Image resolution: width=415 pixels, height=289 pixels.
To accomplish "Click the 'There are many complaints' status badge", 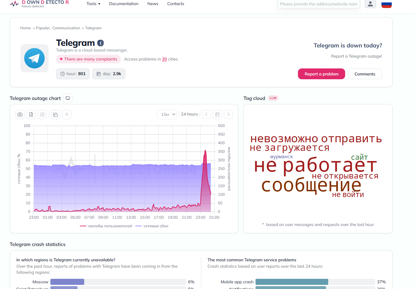I will 89,59.
